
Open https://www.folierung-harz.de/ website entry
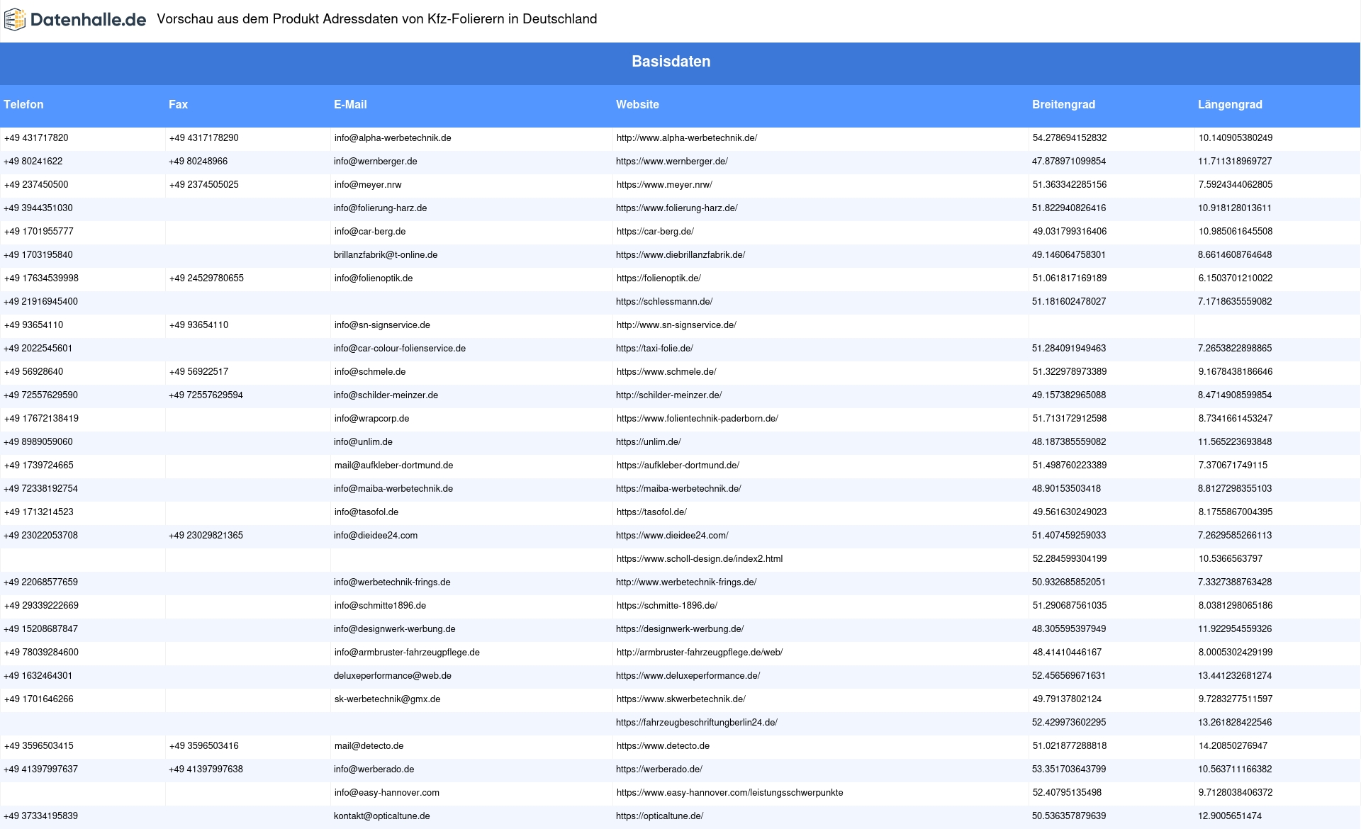[x=676, y=208]
